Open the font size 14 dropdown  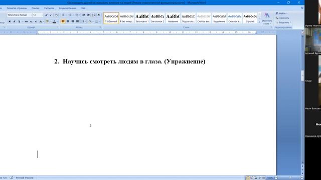coord(42,15)
